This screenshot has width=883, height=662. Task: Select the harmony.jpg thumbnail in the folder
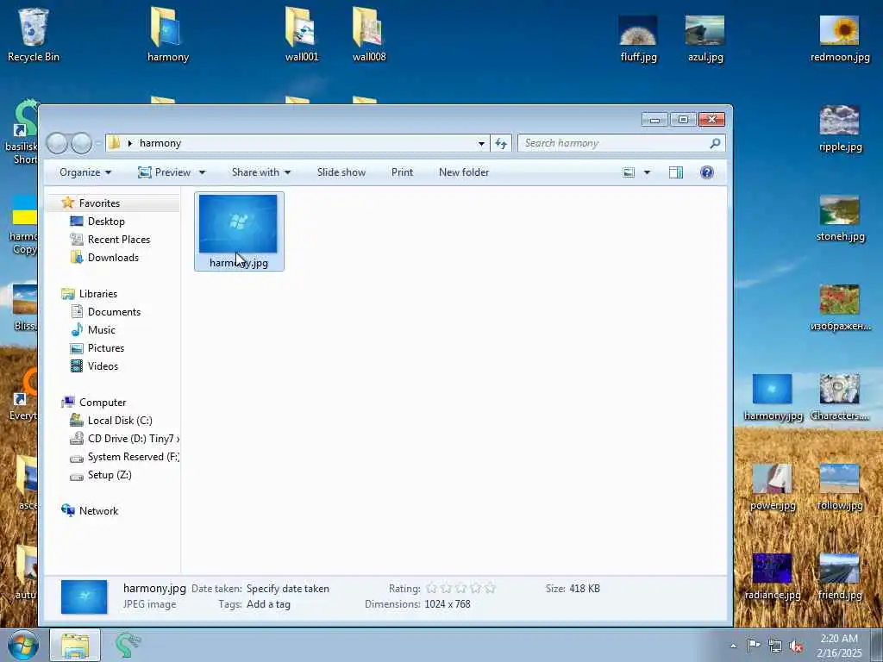239,231
